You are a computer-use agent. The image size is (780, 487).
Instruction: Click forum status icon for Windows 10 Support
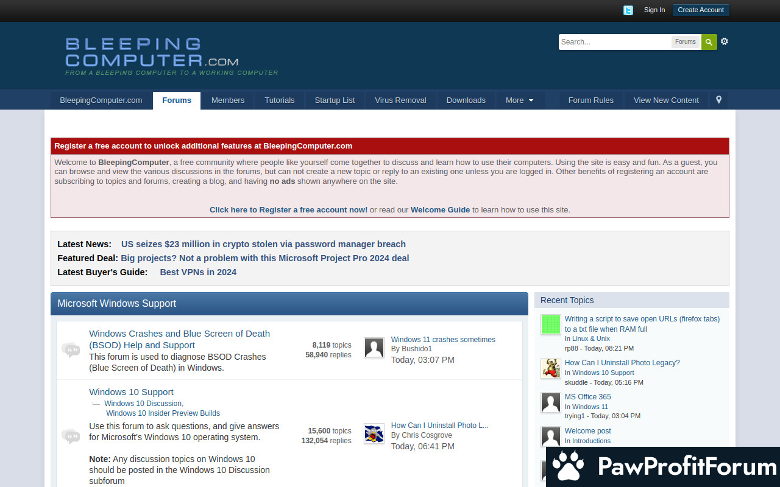point(71,436)
